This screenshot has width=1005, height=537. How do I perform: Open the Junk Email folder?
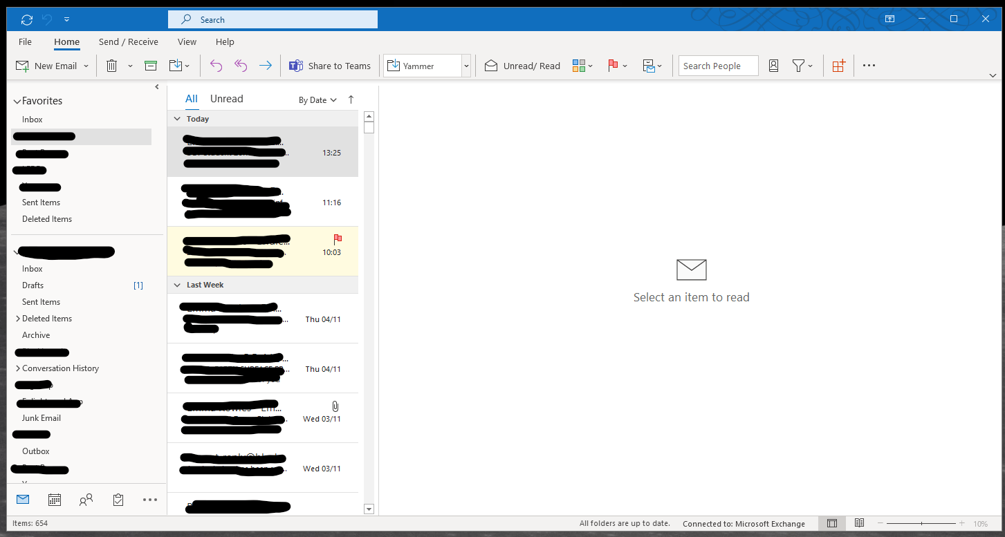coord(42,418)
